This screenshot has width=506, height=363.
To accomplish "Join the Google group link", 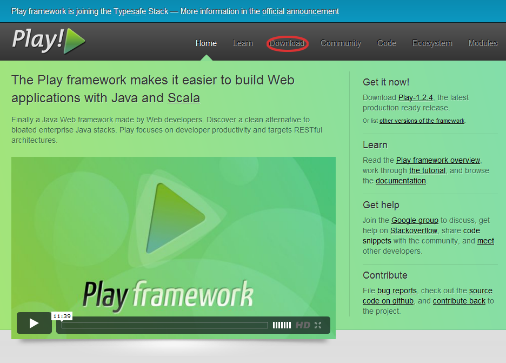I will point(415,221).
